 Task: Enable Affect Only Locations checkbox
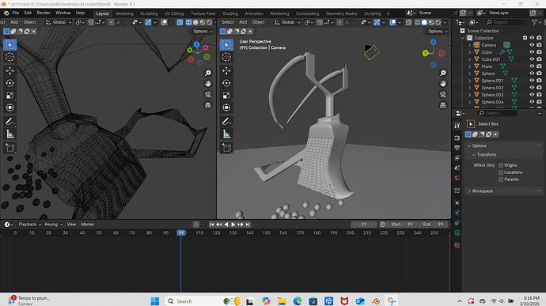coord(501,172)
